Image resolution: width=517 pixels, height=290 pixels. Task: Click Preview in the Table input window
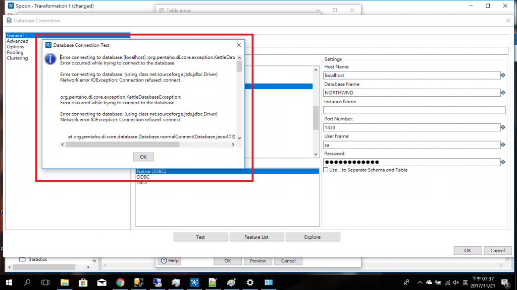coord(258,261)
